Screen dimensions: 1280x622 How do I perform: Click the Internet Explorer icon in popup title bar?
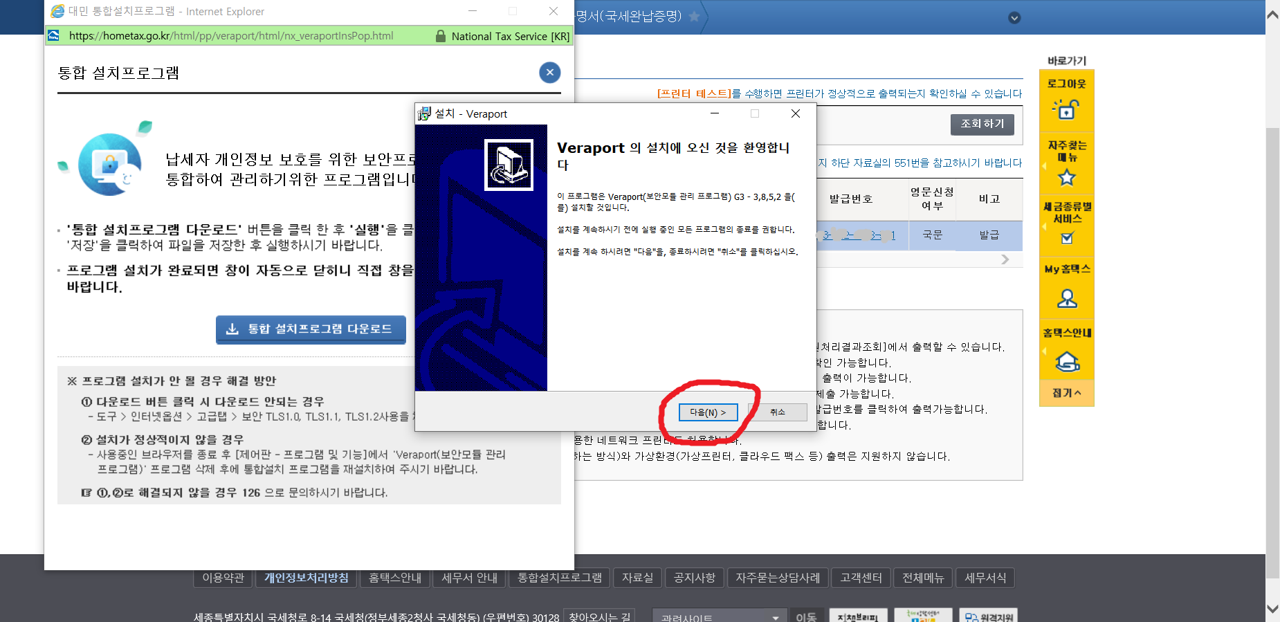pos(57,11)
